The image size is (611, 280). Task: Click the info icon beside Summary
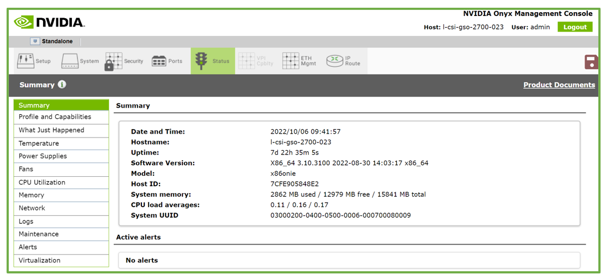tap(62, 84)
